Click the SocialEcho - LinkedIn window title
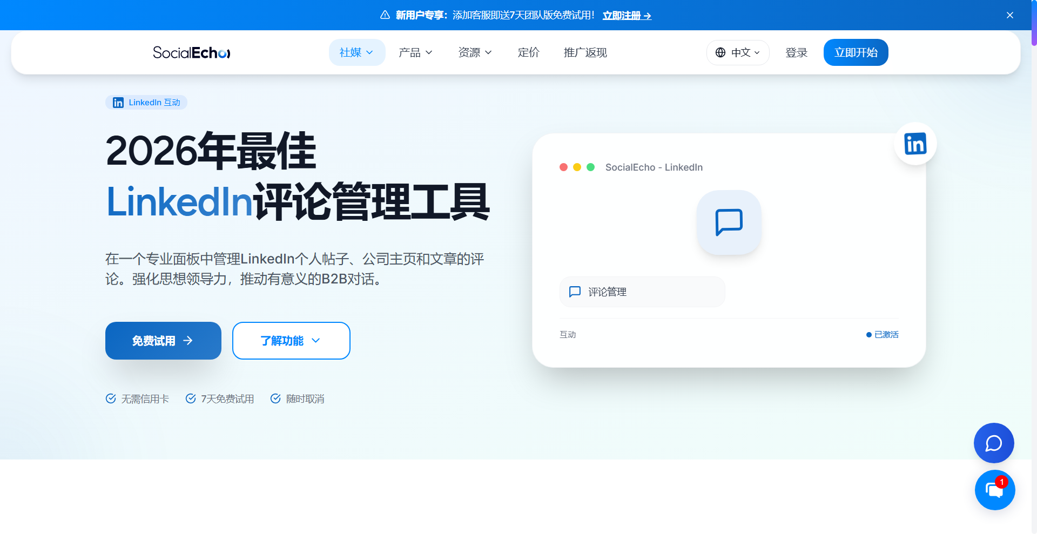The height and width of the screenshot is (534, 1037). click(654, 167)
